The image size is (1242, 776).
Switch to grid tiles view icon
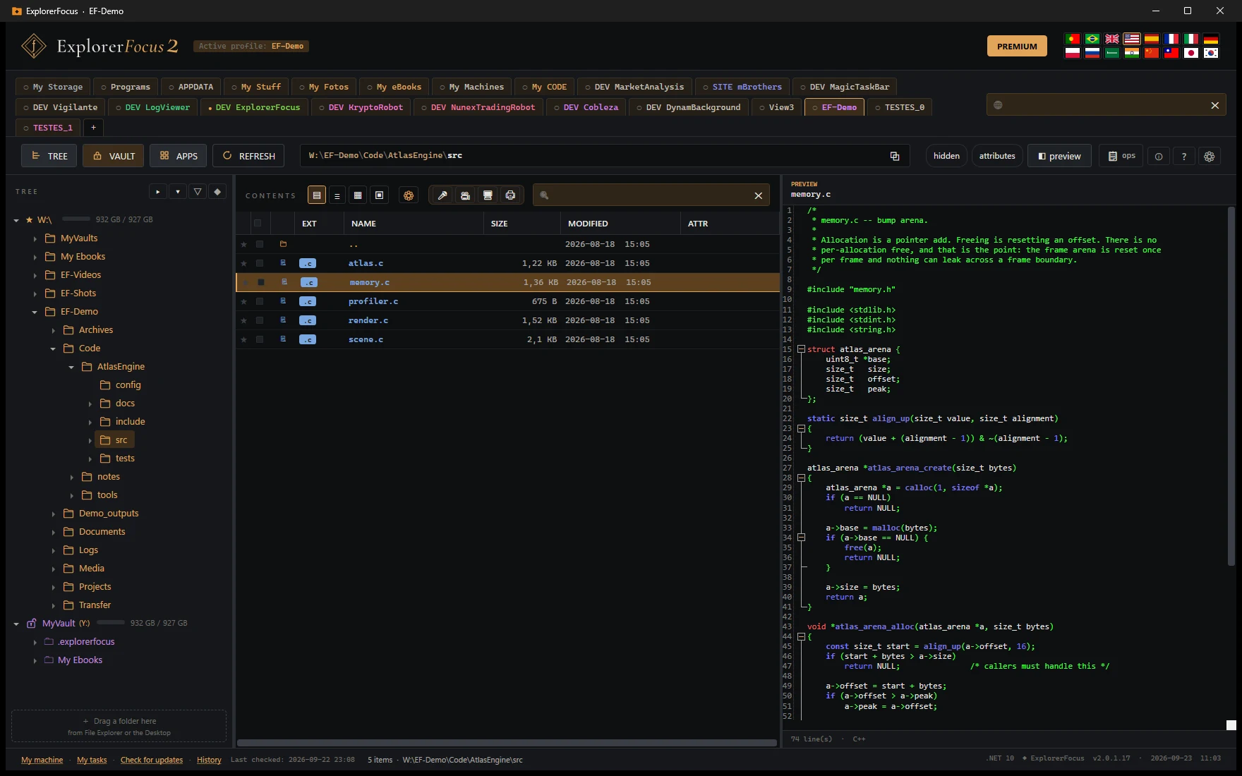click(x=358, y=195)
